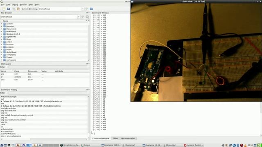Click the Copy toolbar icon
This screenshot has width=262, height=147.
(14, 9)
